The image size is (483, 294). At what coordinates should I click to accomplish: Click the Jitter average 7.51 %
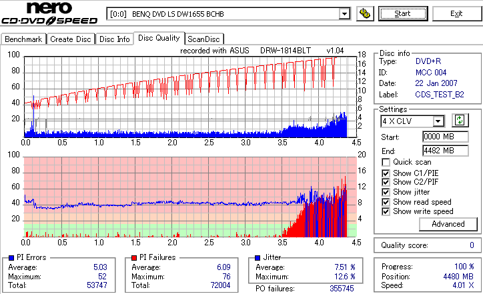click(345, 267)
